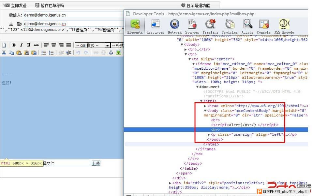Open the Timeline panel
This screenshot has width=312, height=196.
tap(210, 26)
